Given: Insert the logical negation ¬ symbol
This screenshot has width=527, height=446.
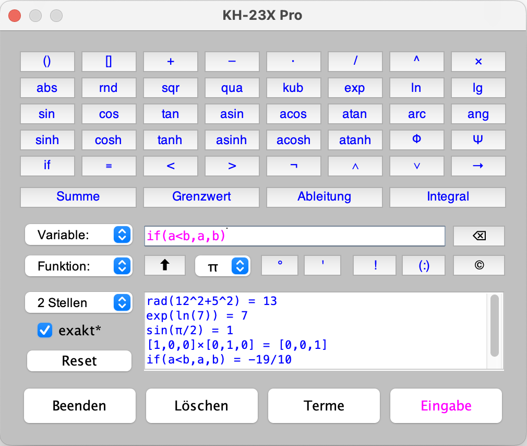Looking at the screenshot, I should [293, 166].
